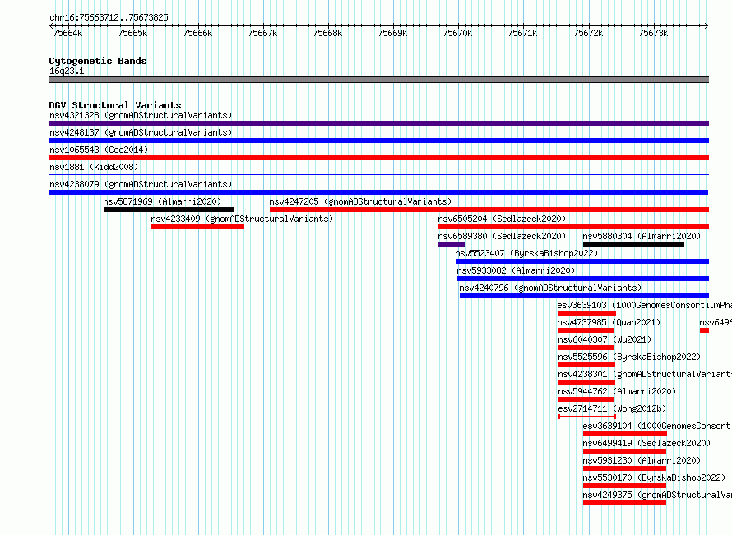732x535 pixels.
Task: Open nsv6505204 (Sedlazeck2020) label
Action: coord(502,219)
